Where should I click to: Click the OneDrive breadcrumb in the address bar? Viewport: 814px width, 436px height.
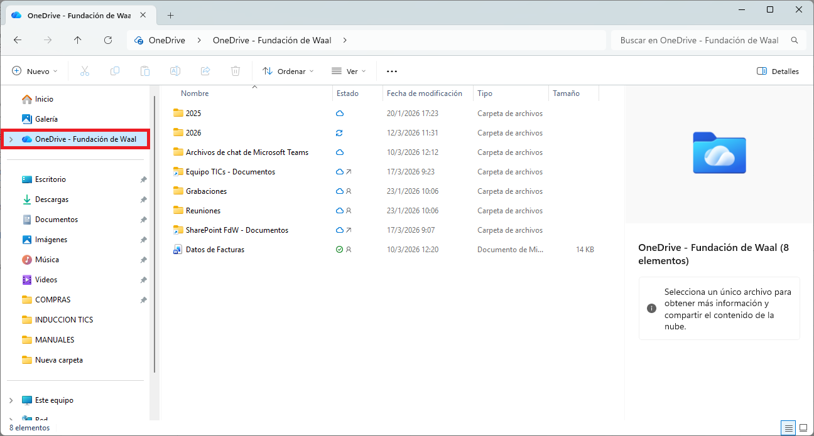pyautogui.click(x=166, y=40)
